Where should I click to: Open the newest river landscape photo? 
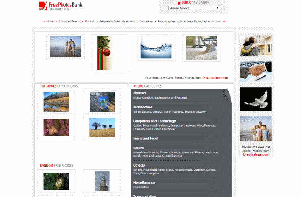56,102
